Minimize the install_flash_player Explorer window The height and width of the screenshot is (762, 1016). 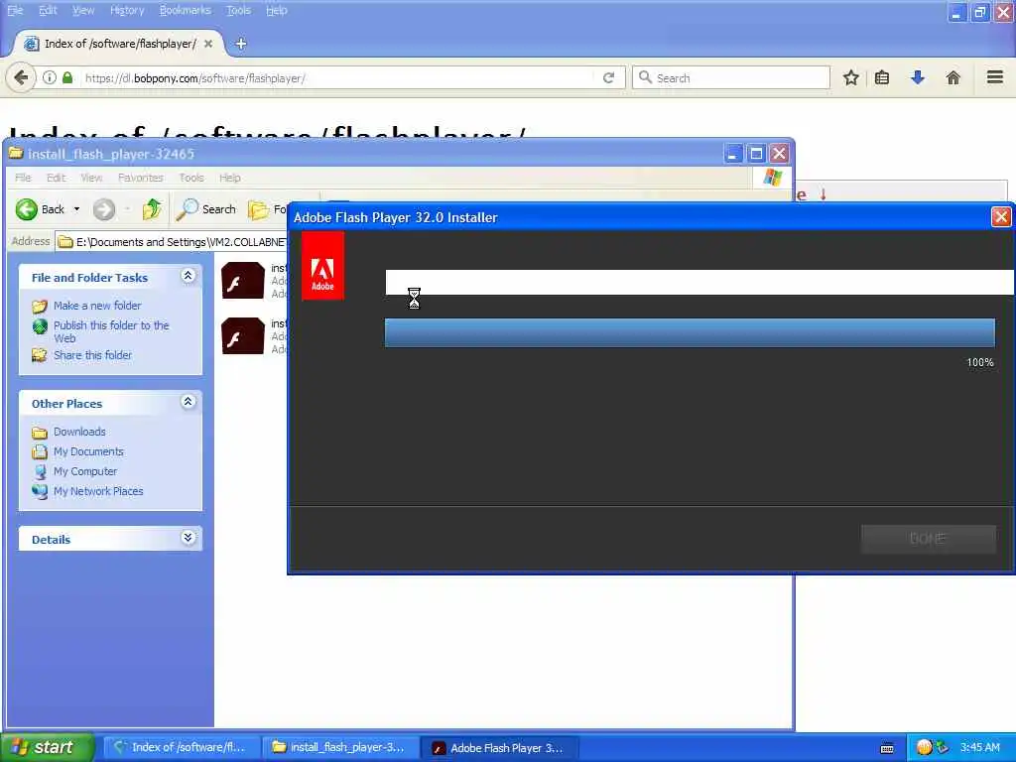point(733,154)
